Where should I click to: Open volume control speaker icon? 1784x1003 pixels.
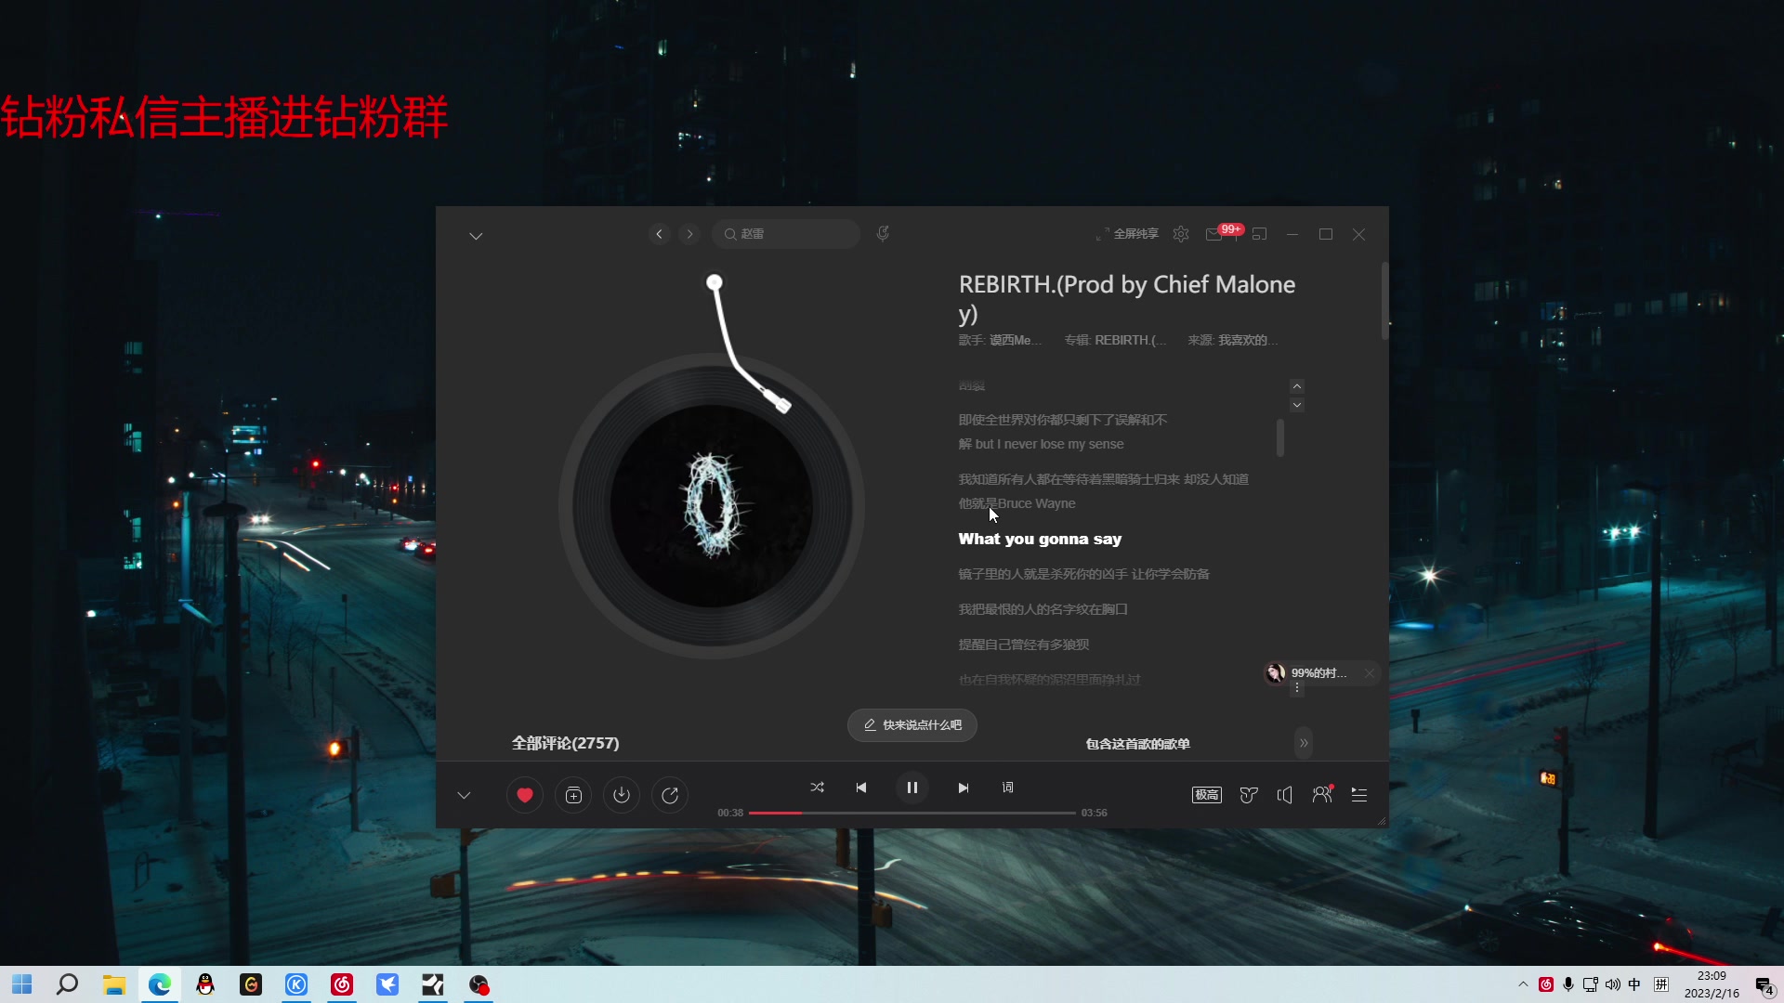pyautogui.click(x=1285, y=795)
